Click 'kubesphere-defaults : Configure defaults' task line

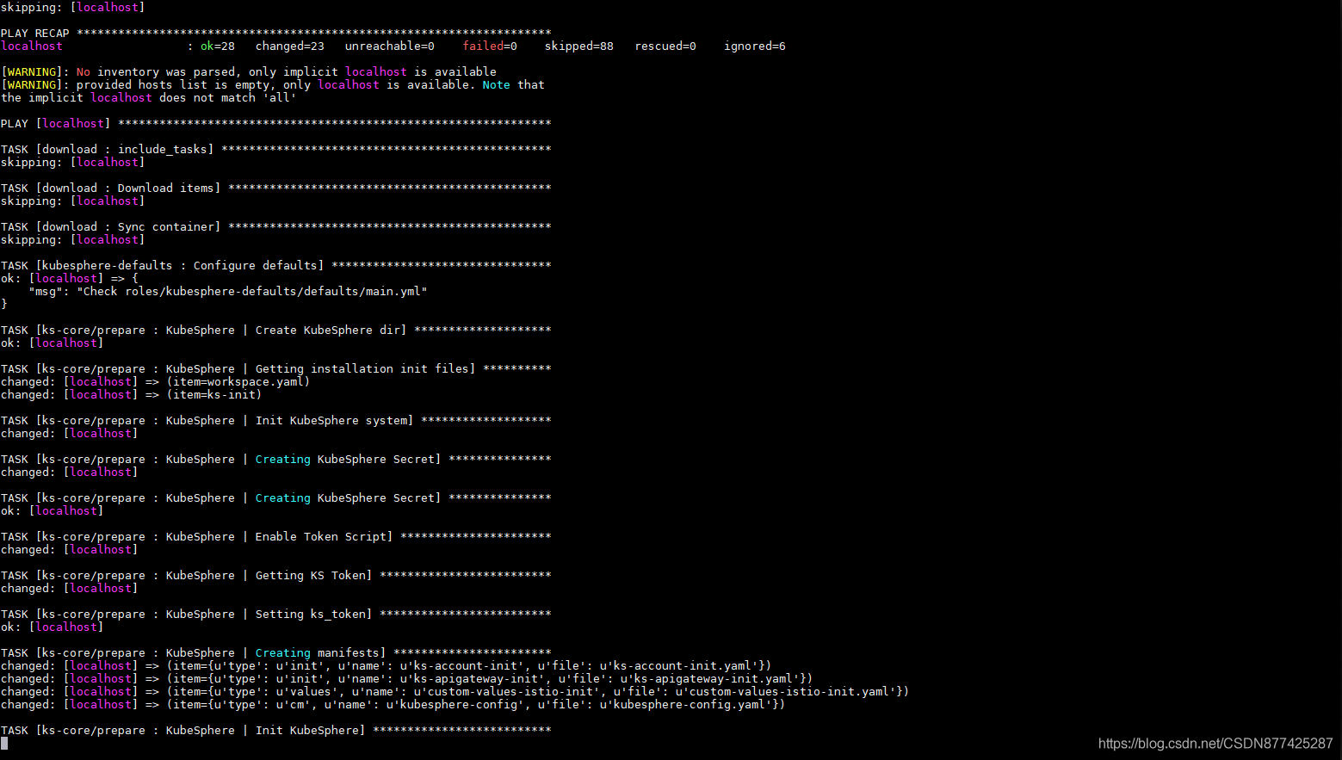click(275, 266)
